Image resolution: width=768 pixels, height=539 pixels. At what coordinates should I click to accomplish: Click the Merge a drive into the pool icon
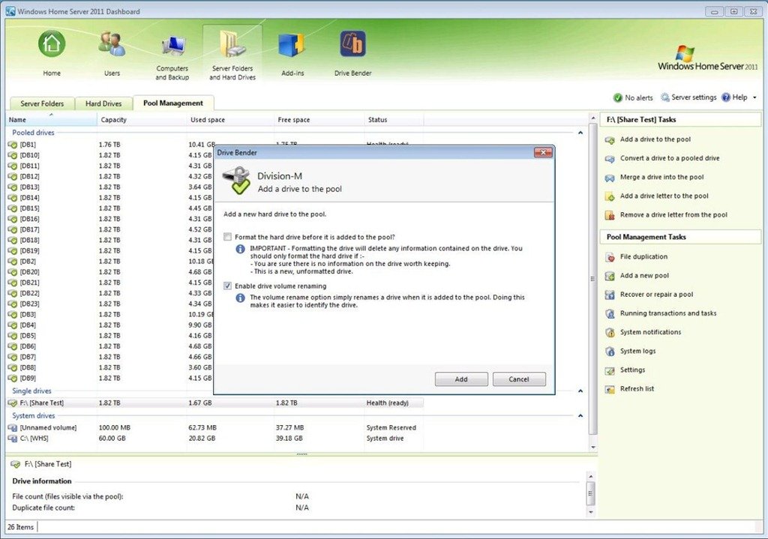coord(610,178)
